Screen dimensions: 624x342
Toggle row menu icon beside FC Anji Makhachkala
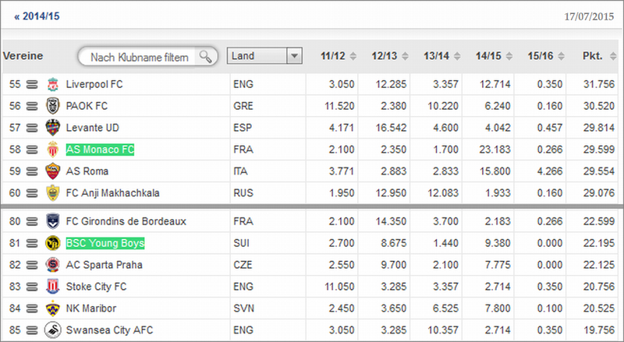click(x=32, y=193)
